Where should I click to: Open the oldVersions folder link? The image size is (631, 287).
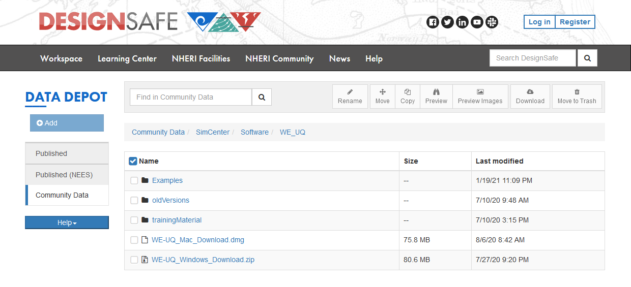pyautogui.click(x=170, y=200)
